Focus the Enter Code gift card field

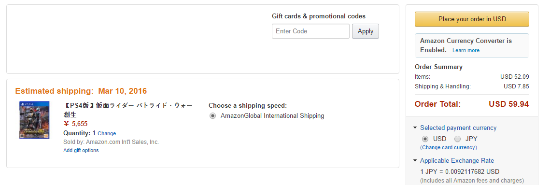tap(310, 31)
